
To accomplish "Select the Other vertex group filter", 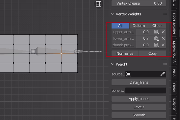I will pyautogui.click(x=157, y=26).
